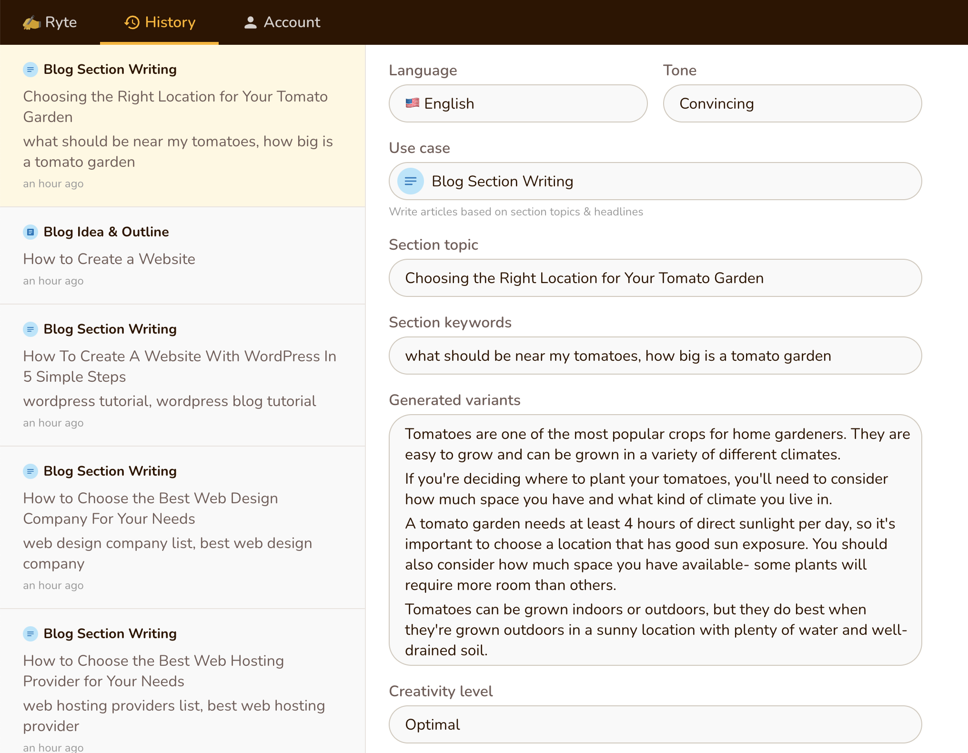Open the Use case dropdown
Screen dimensions: 968x753
[x=655, y=181]
